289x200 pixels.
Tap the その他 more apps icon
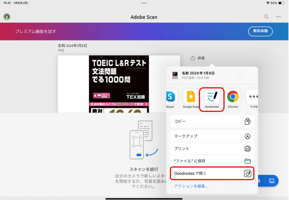click(x=253, y=96)
